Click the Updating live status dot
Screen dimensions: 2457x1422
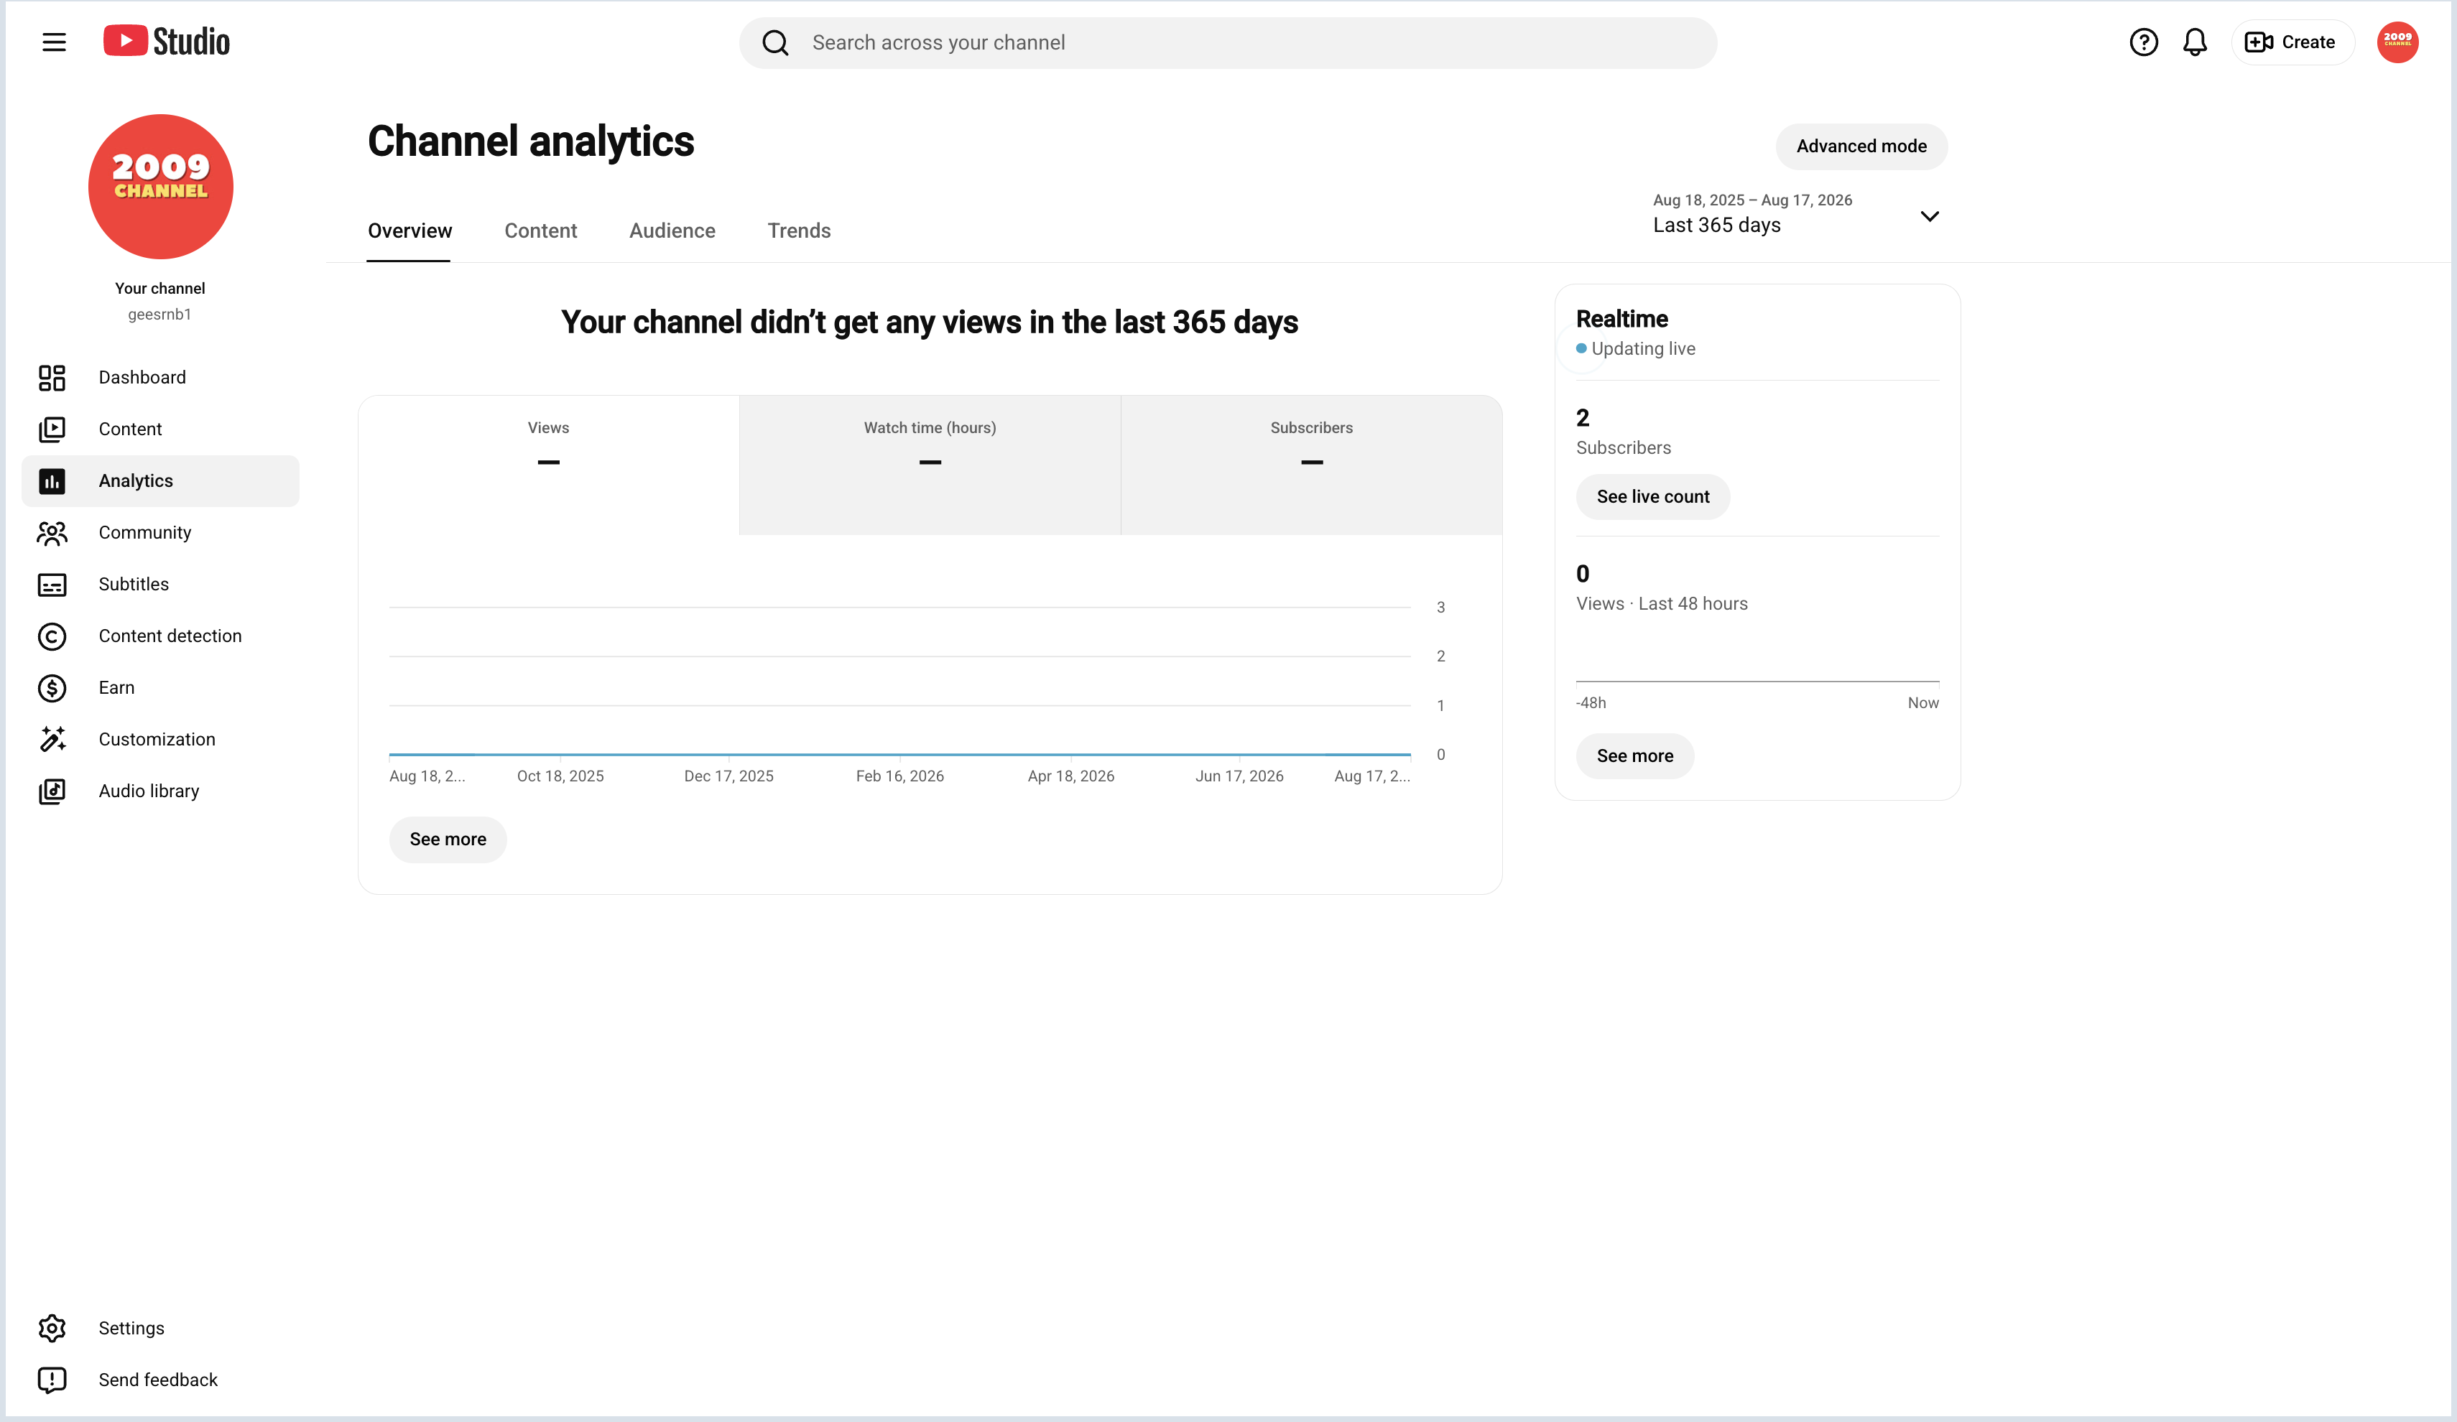(1581, 348)
